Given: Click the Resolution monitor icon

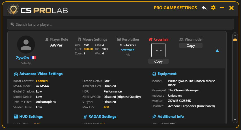Looking at the screenshot, I should pos(119,39).
